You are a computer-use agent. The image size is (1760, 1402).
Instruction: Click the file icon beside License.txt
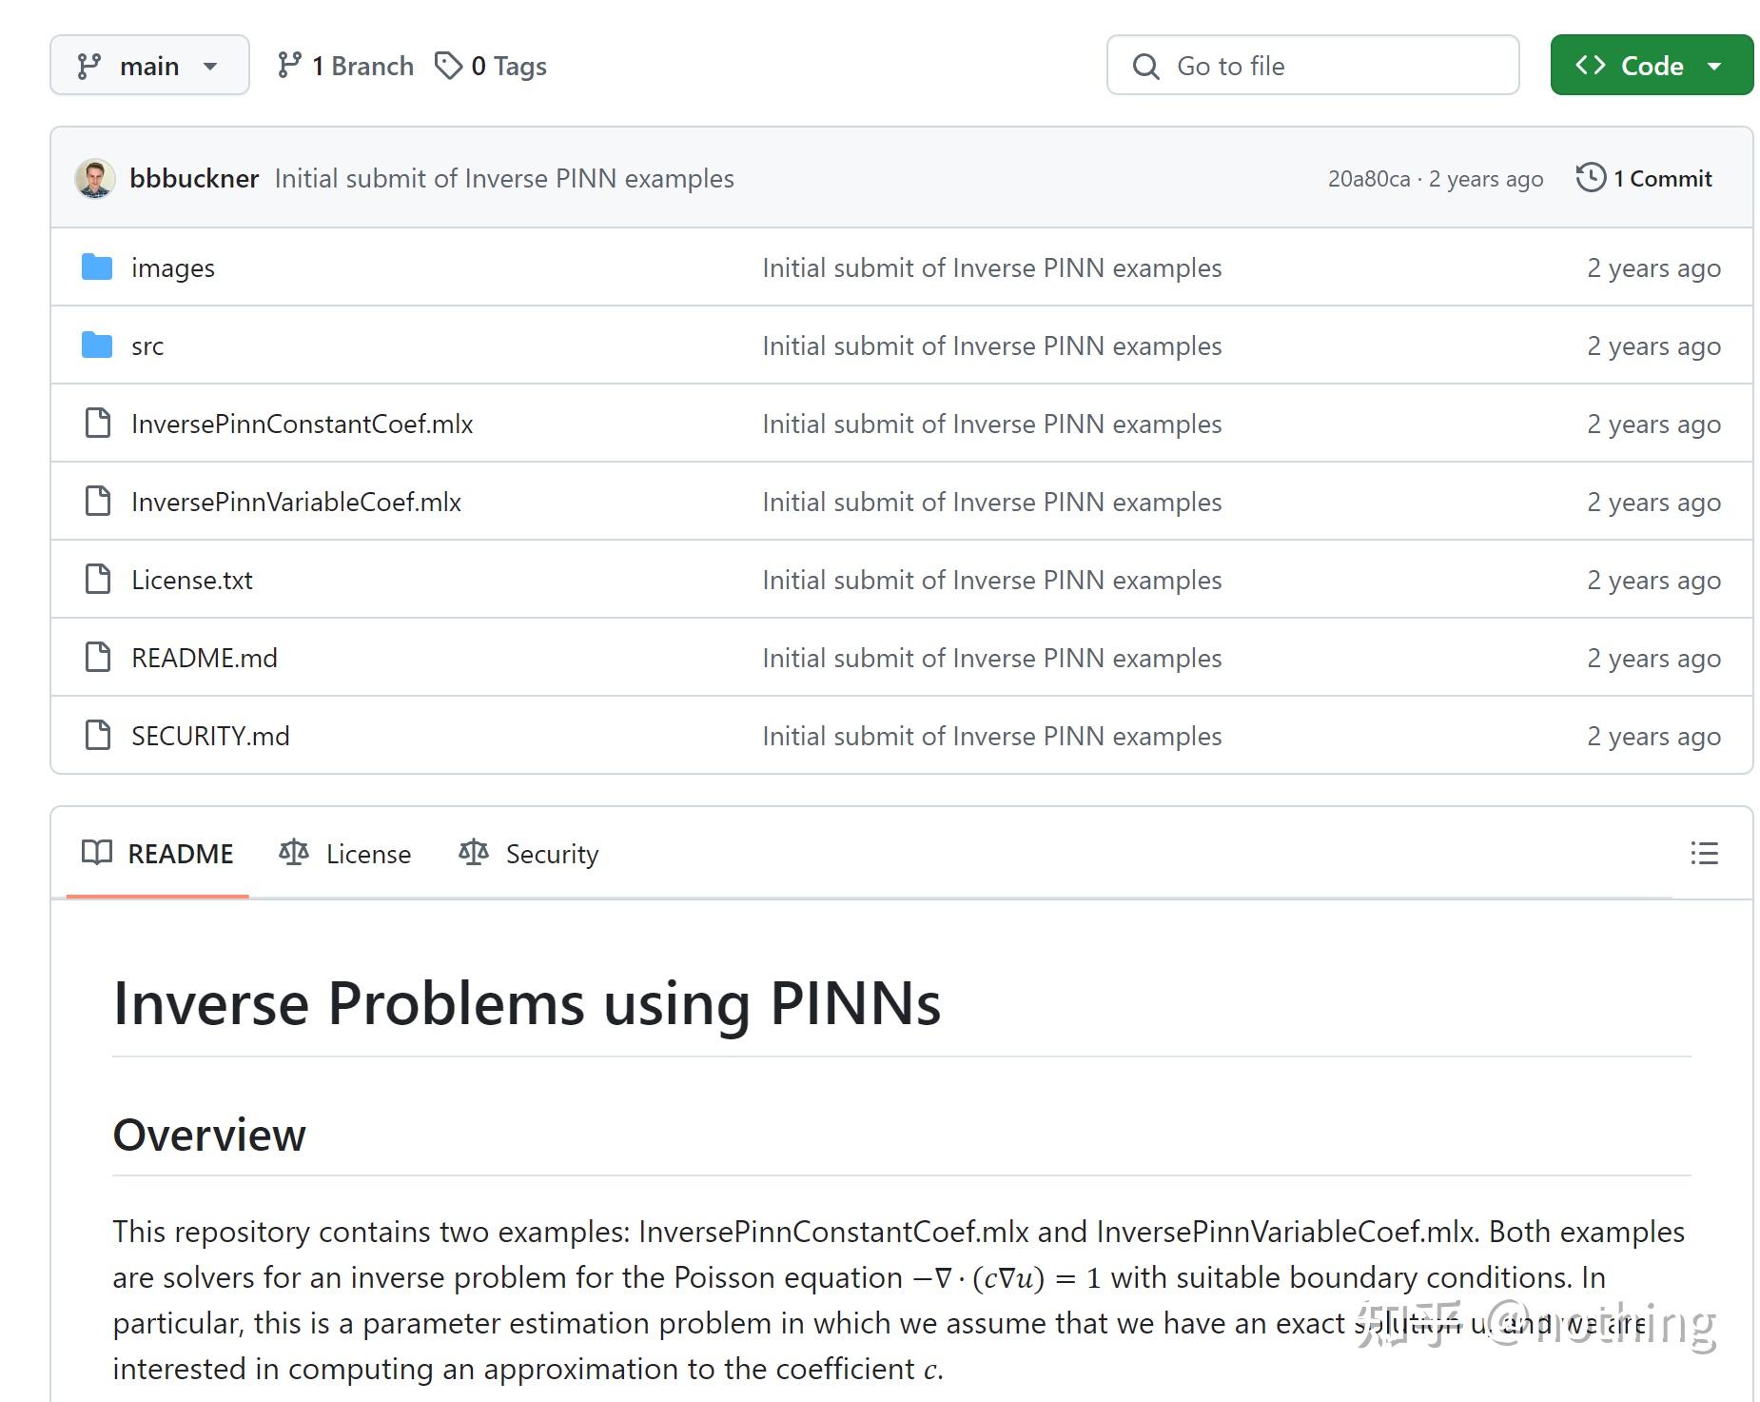coord(99,579)
